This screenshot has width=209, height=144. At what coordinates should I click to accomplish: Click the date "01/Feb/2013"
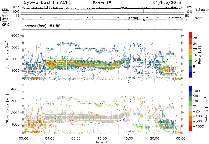[x=167, y=2]
